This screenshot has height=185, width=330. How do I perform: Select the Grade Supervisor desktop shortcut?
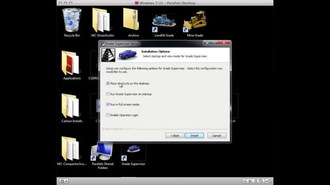click(x=134, y=152)
